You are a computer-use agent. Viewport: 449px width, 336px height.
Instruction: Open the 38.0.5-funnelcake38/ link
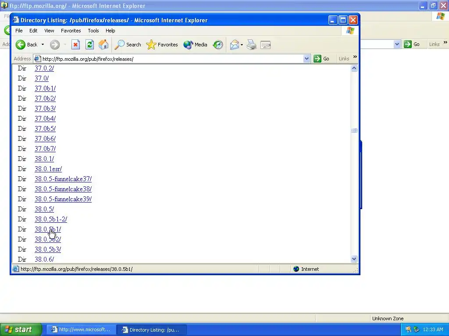coord(63,189)
